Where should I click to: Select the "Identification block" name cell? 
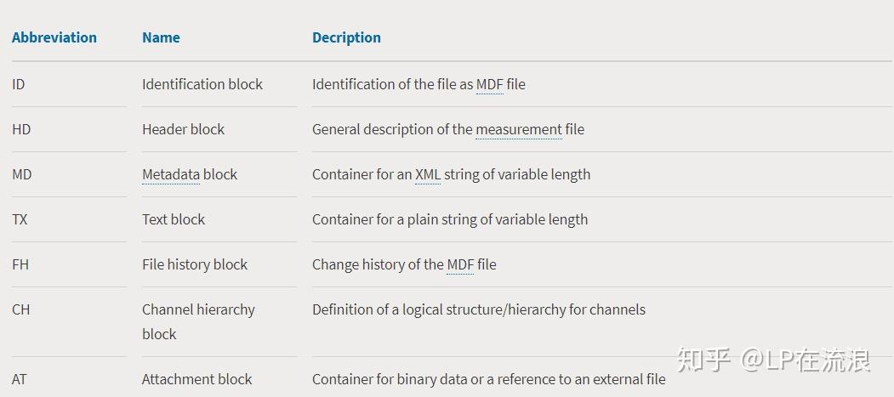pos(202,84)
